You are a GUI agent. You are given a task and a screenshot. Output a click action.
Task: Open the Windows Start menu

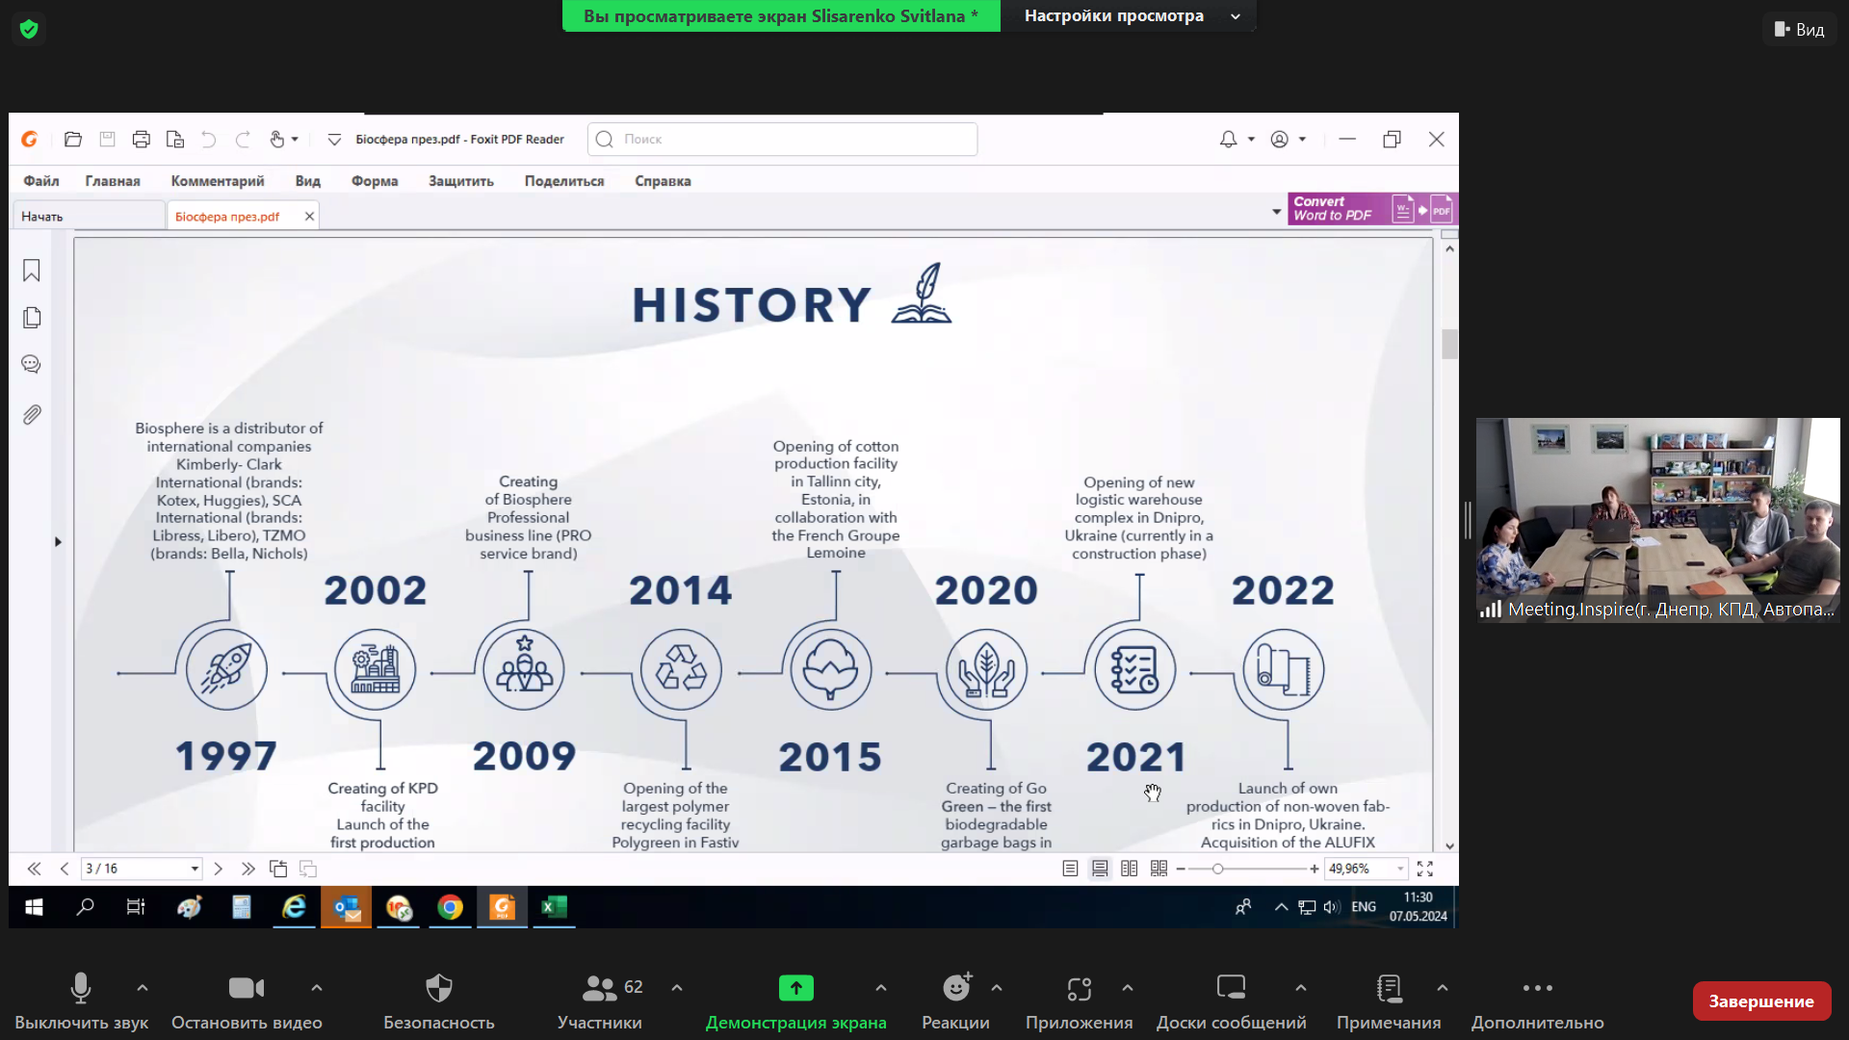pos(34,907)
